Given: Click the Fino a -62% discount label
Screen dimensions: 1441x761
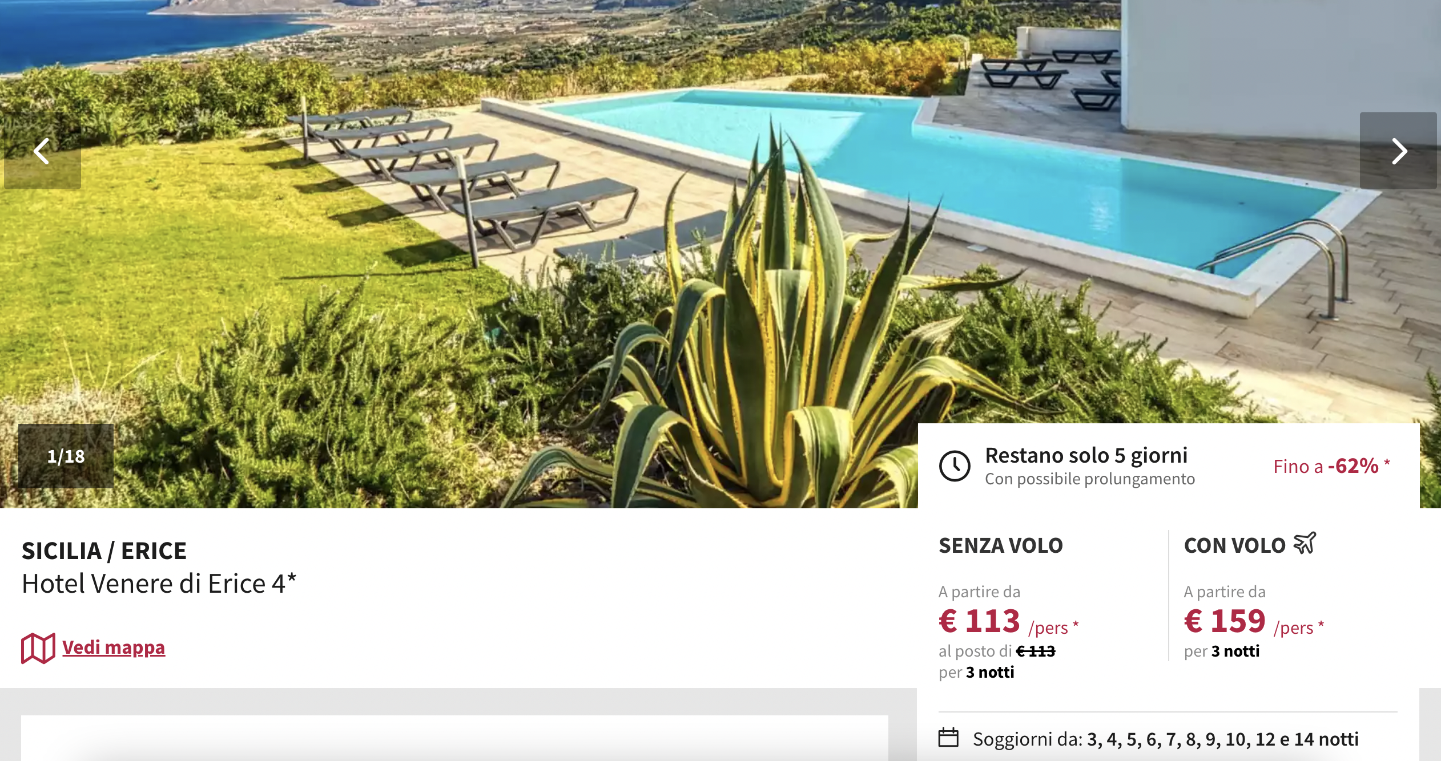Looking at the screenshot, I should pos(1331,466).
